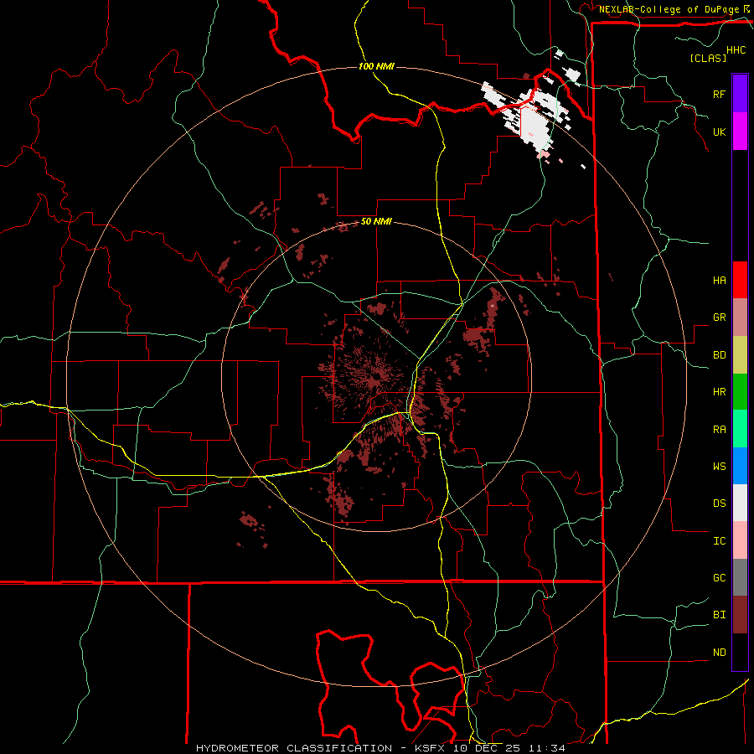Select the GC gray legend swatch
Viewport: 754px width, 754px height.
coord(740,577)
